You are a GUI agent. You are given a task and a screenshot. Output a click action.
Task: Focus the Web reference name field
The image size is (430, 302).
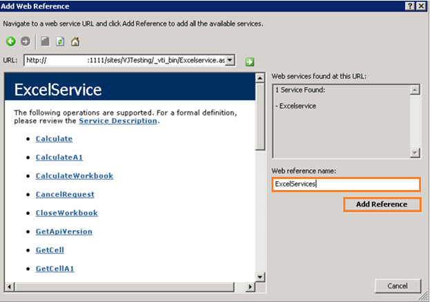pos(345,185)
